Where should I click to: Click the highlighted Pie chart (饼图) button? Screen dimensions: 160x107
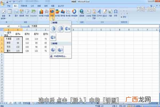(x=52, y=14)
